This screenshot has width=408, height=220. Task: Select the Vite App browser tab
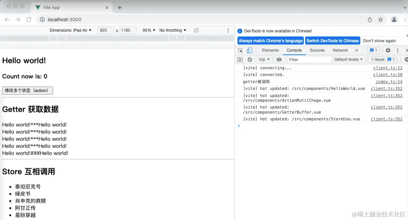point(71,7)
